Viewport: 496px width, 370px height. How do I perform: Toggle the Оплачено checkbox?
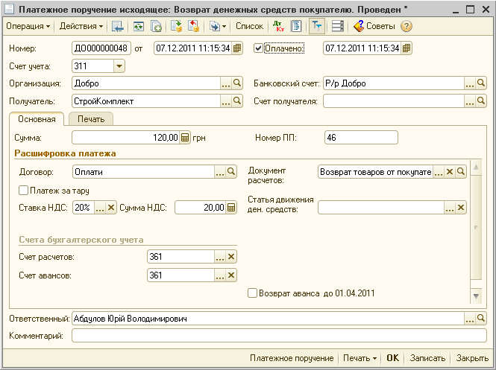click(258, 48)
